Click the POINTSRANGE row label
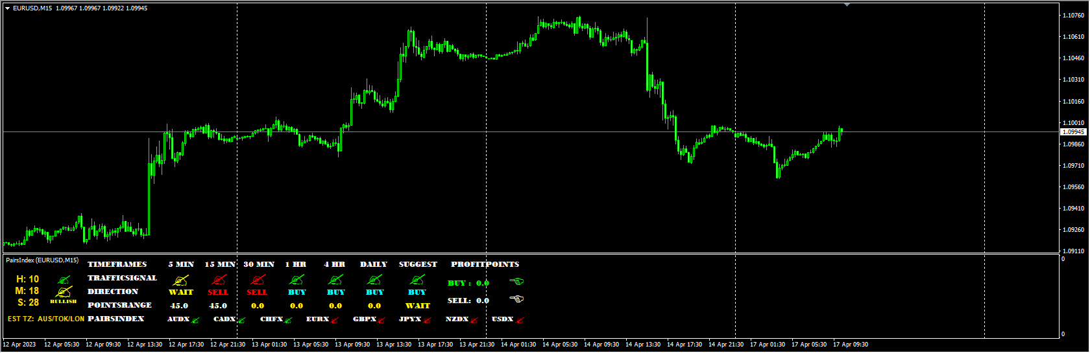 coord(120,305)
